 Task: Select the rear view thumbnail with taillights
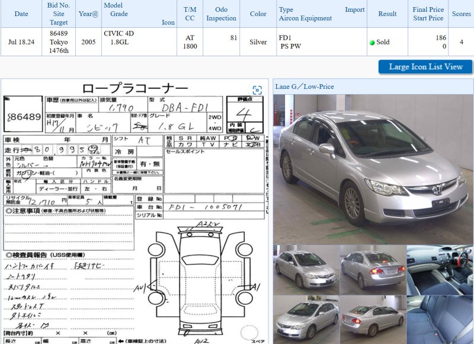(x=372, y=270)
